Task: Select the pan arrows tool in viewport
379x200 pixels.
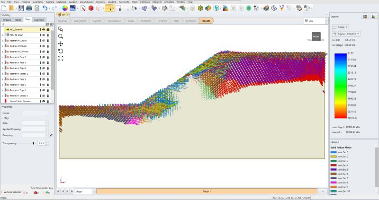Action: point(61,43)
